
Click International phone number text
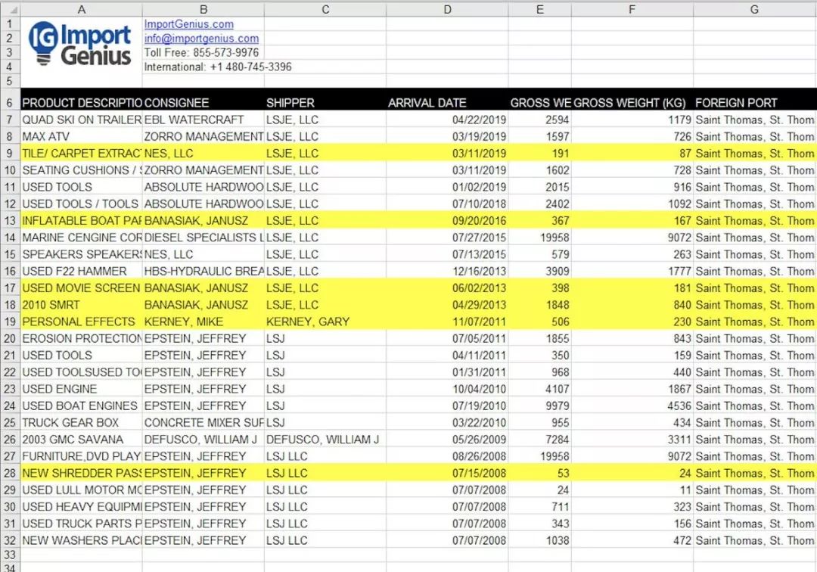pyautogui.click(x=218, y=67)
